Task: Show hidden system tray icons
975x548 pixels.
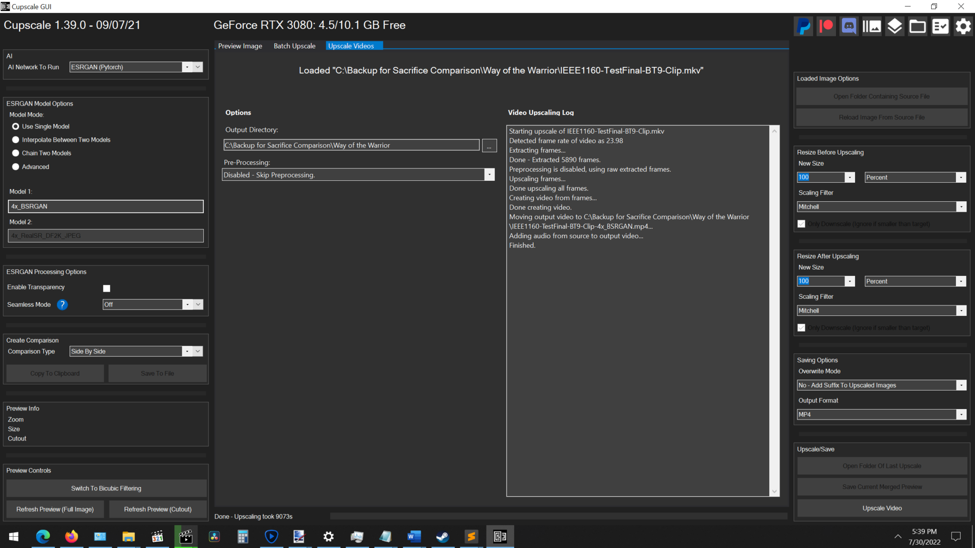Action: tap(897, 537)
